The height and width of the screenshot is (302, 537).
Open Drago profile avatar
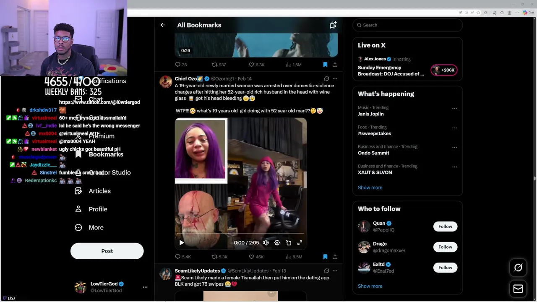point(364,247)
